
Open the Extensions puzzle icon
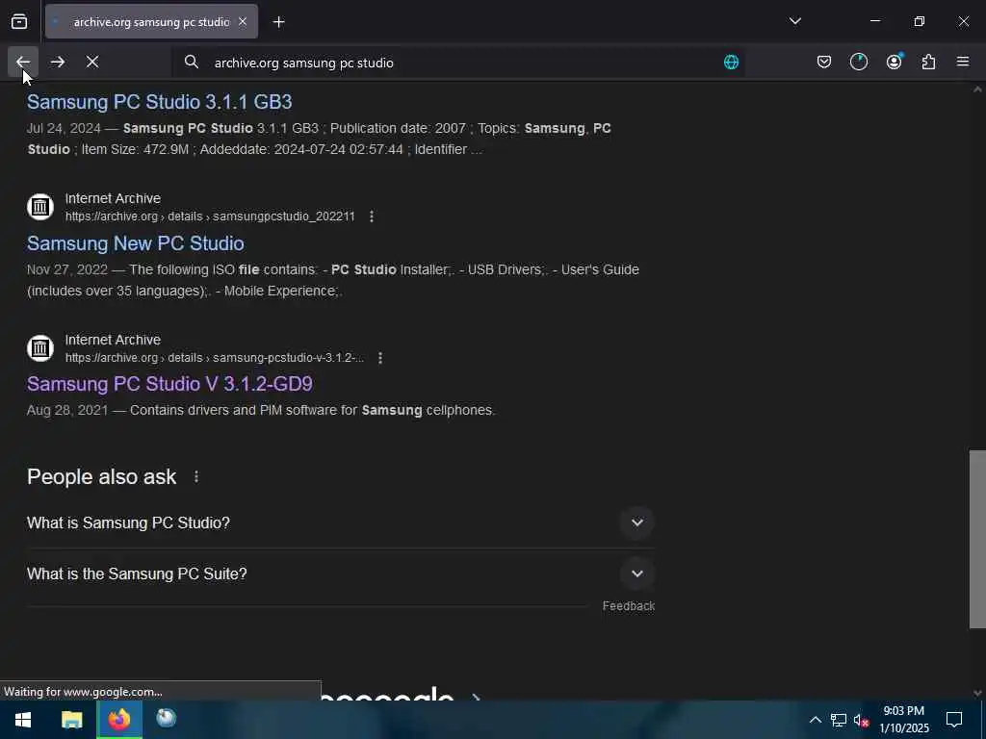click(x=928, y=62)
